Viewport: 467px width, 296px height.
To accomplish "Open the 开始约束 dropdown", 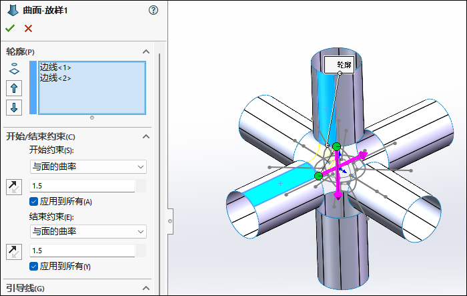I will pyautogui.click(x=88, y=167).
